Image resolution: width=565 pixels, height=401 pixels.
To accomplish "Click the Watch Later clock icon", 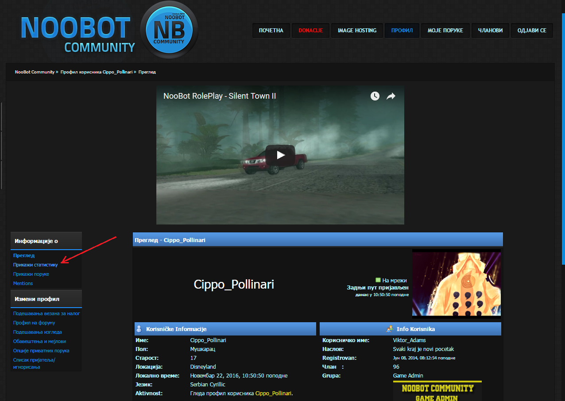I will tap(375, 96).
